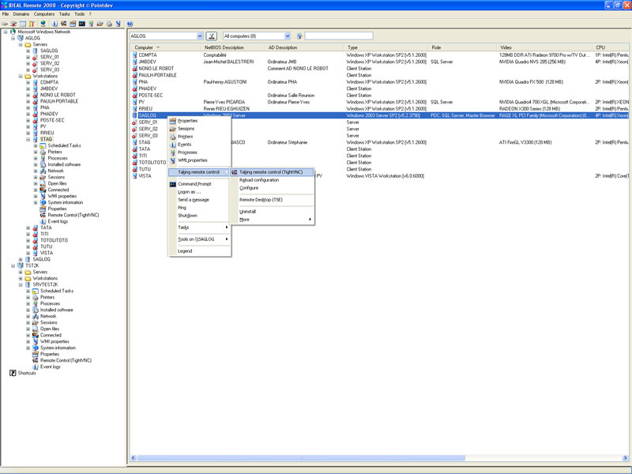Viewport: 632px width, 474px height.
Task: Expand the System information node under STAG
Action: [x=36, y=202]
